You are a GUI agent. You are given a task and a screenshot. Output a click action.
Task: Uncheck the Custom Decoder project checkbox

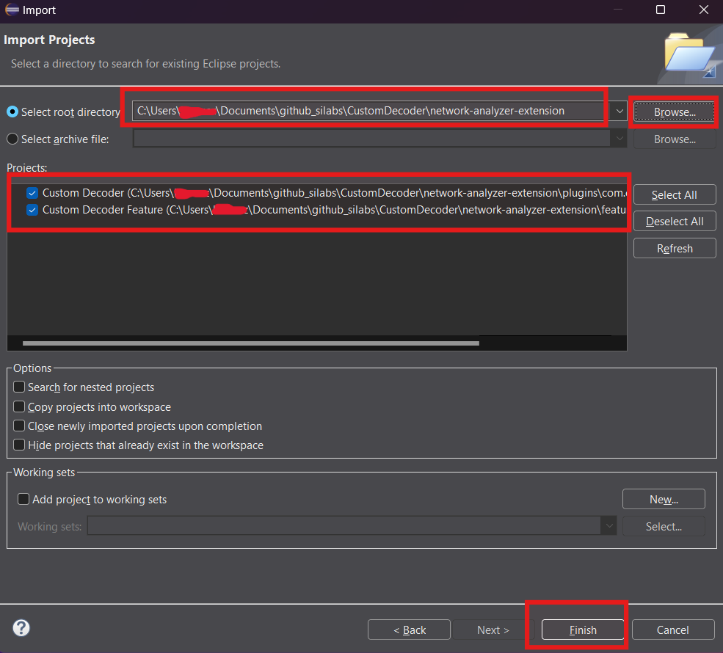(x=32, y=193)
